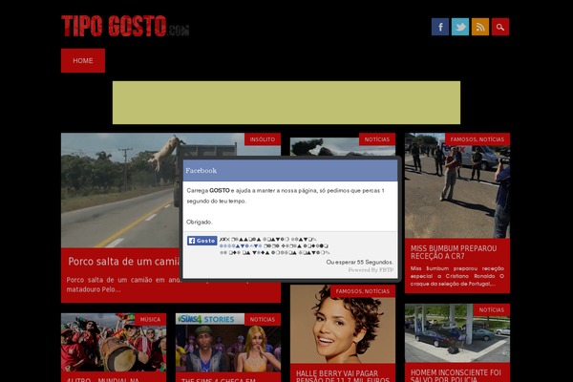Go to the HOME menu item
Screen dimensions: 573x382
(x=83, y=61)
